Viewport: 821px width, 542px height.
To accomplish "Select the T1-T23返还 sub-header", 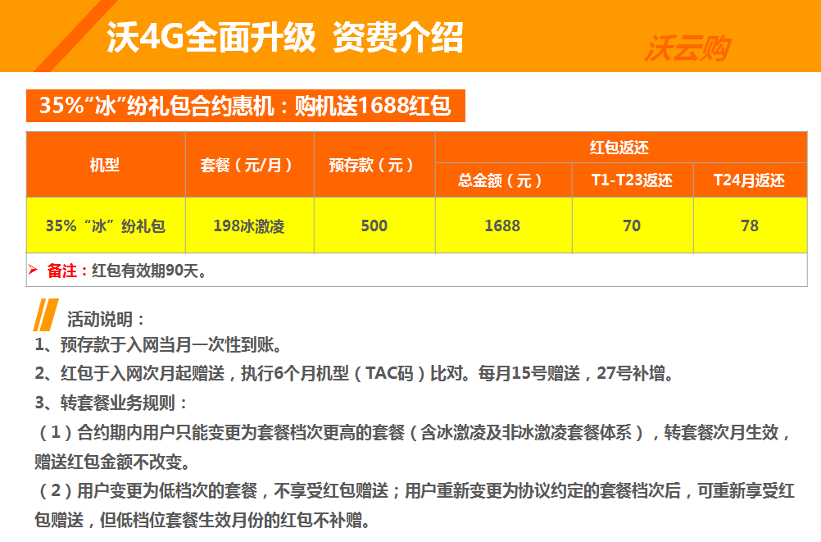I will click(x=632, y=180).
